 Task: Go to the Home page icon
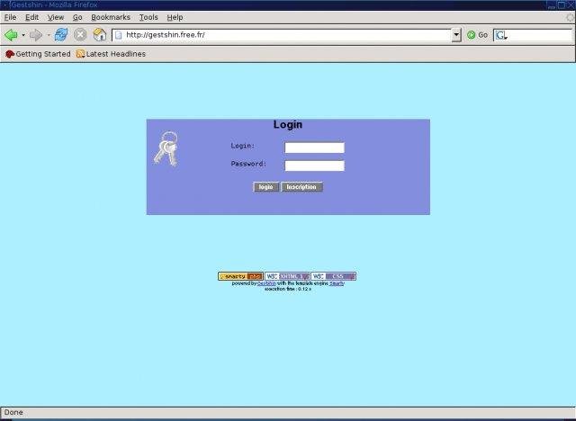coord(99,35)
